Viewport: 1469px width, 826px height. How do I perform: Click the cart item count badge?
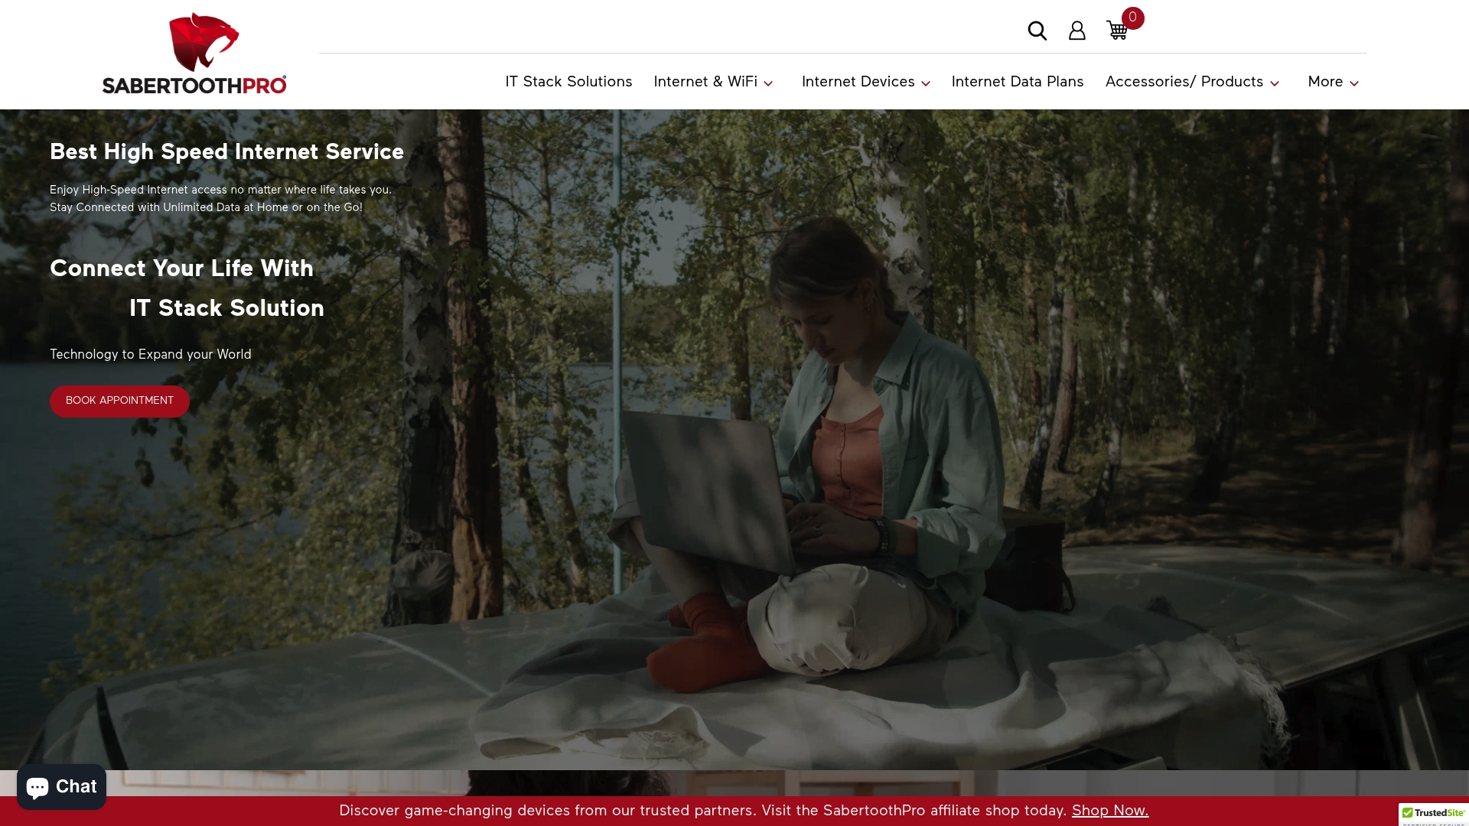1132,18
